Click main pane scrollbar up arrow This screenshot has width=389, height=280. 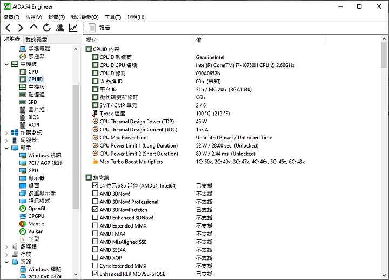coord(384,39)
